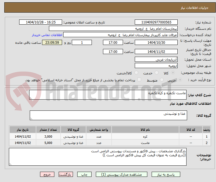The width and height of the screenshot is (216, 182).
Task: Click the نام کالا column header
Action: tap(145, 130)
